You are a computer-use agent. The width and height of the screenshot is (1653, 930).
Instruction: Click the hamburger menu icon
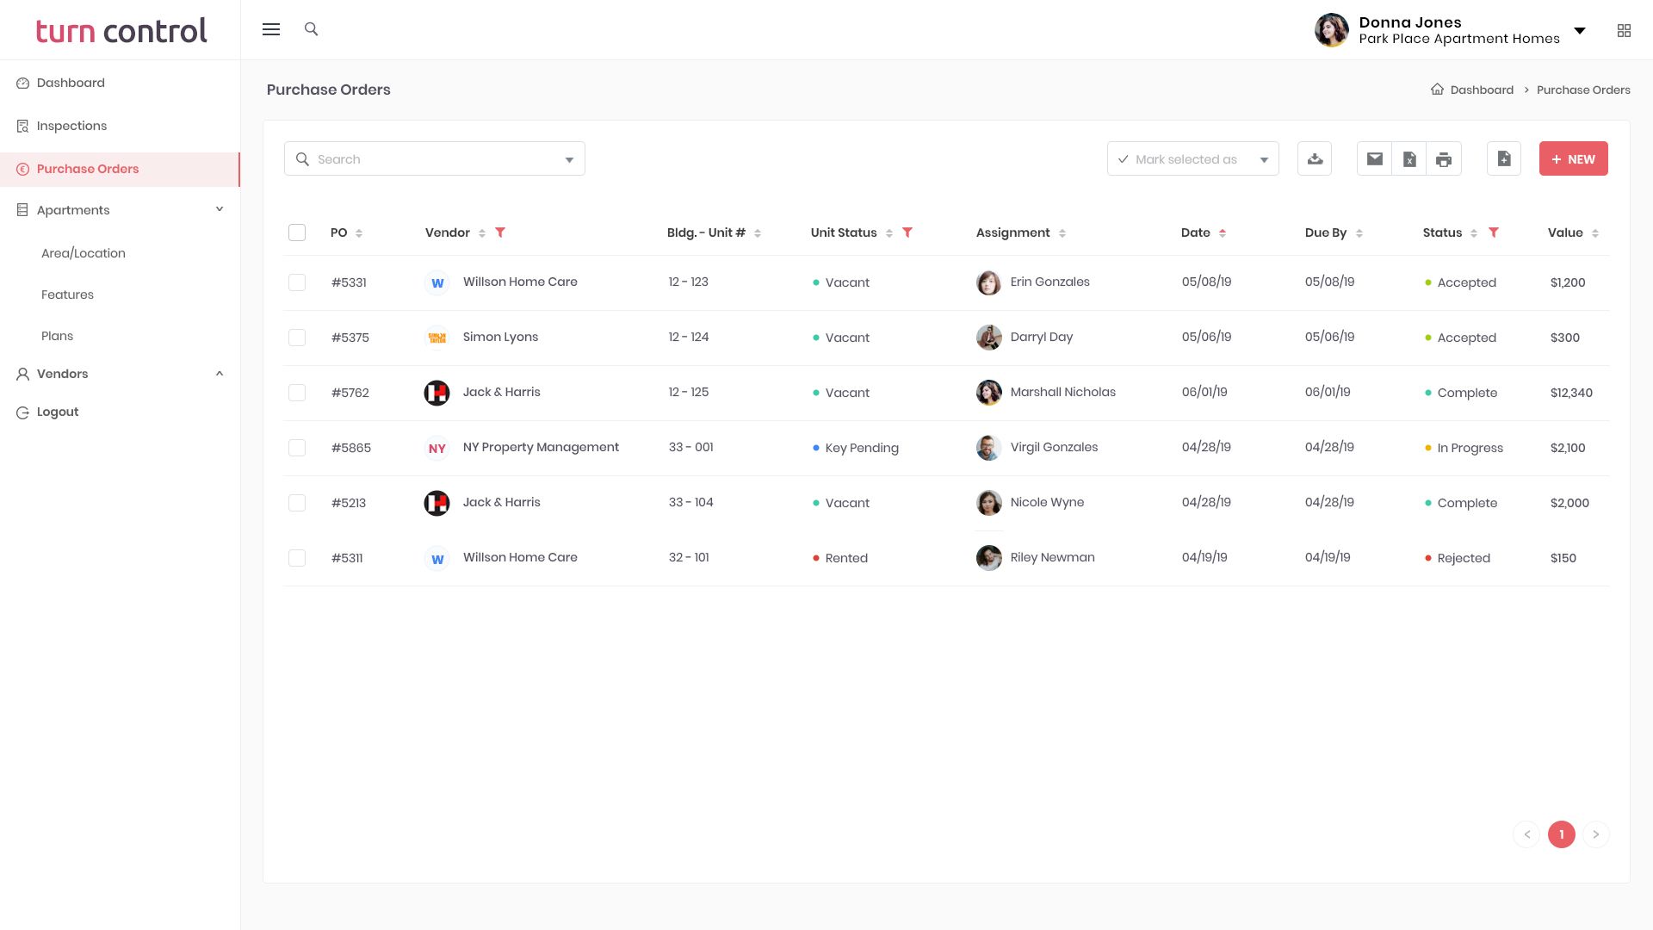[x=271, y=29]
